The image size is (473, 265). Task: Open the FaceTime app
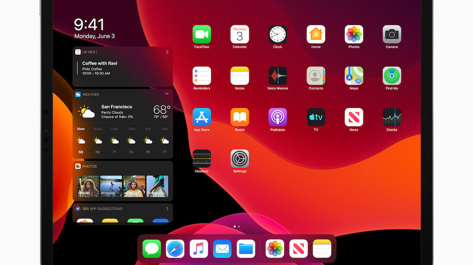click(201, 34)
